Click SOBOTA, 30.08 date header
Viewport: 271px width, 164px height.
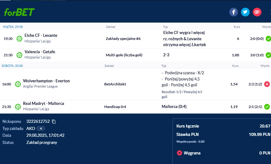[12, 66]
